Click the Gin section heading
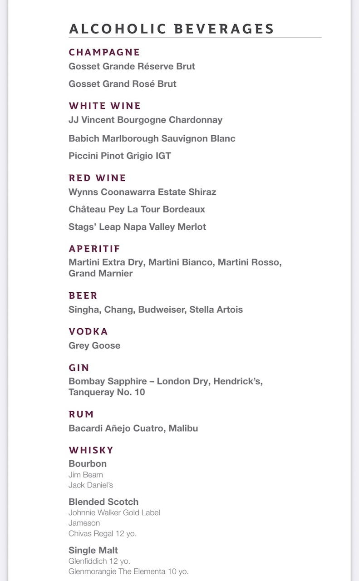Viewport: 359px width, 581px height. tap(79, 368)
